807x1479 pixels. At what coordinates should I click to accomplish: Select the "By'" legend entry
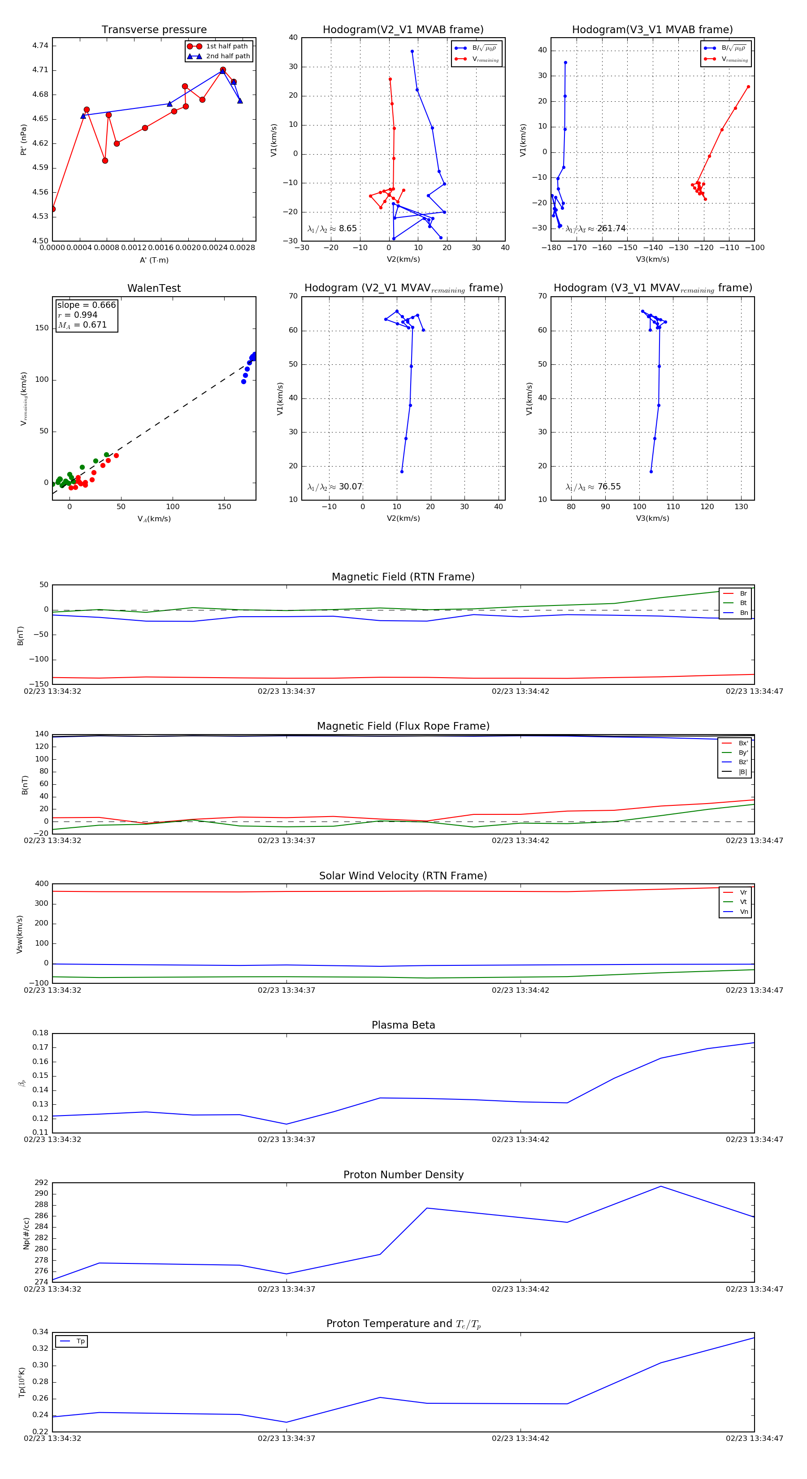tap(735, 752)
